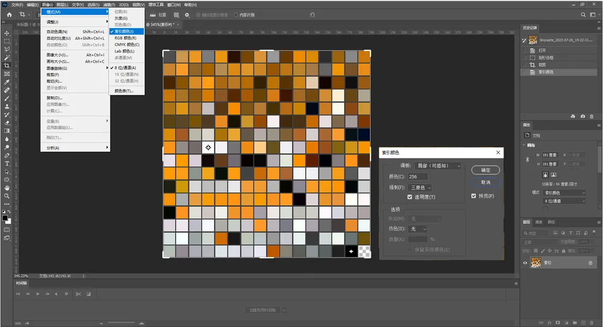The width and height of the screenshot is (603, 327).
Task: Hide the 索引 layer with eye icon
Action: 525,263
